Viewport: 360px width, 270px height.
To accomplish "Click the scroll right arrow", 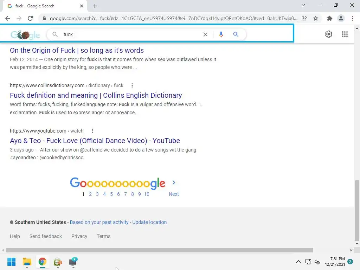I will (x=351, y=250).
